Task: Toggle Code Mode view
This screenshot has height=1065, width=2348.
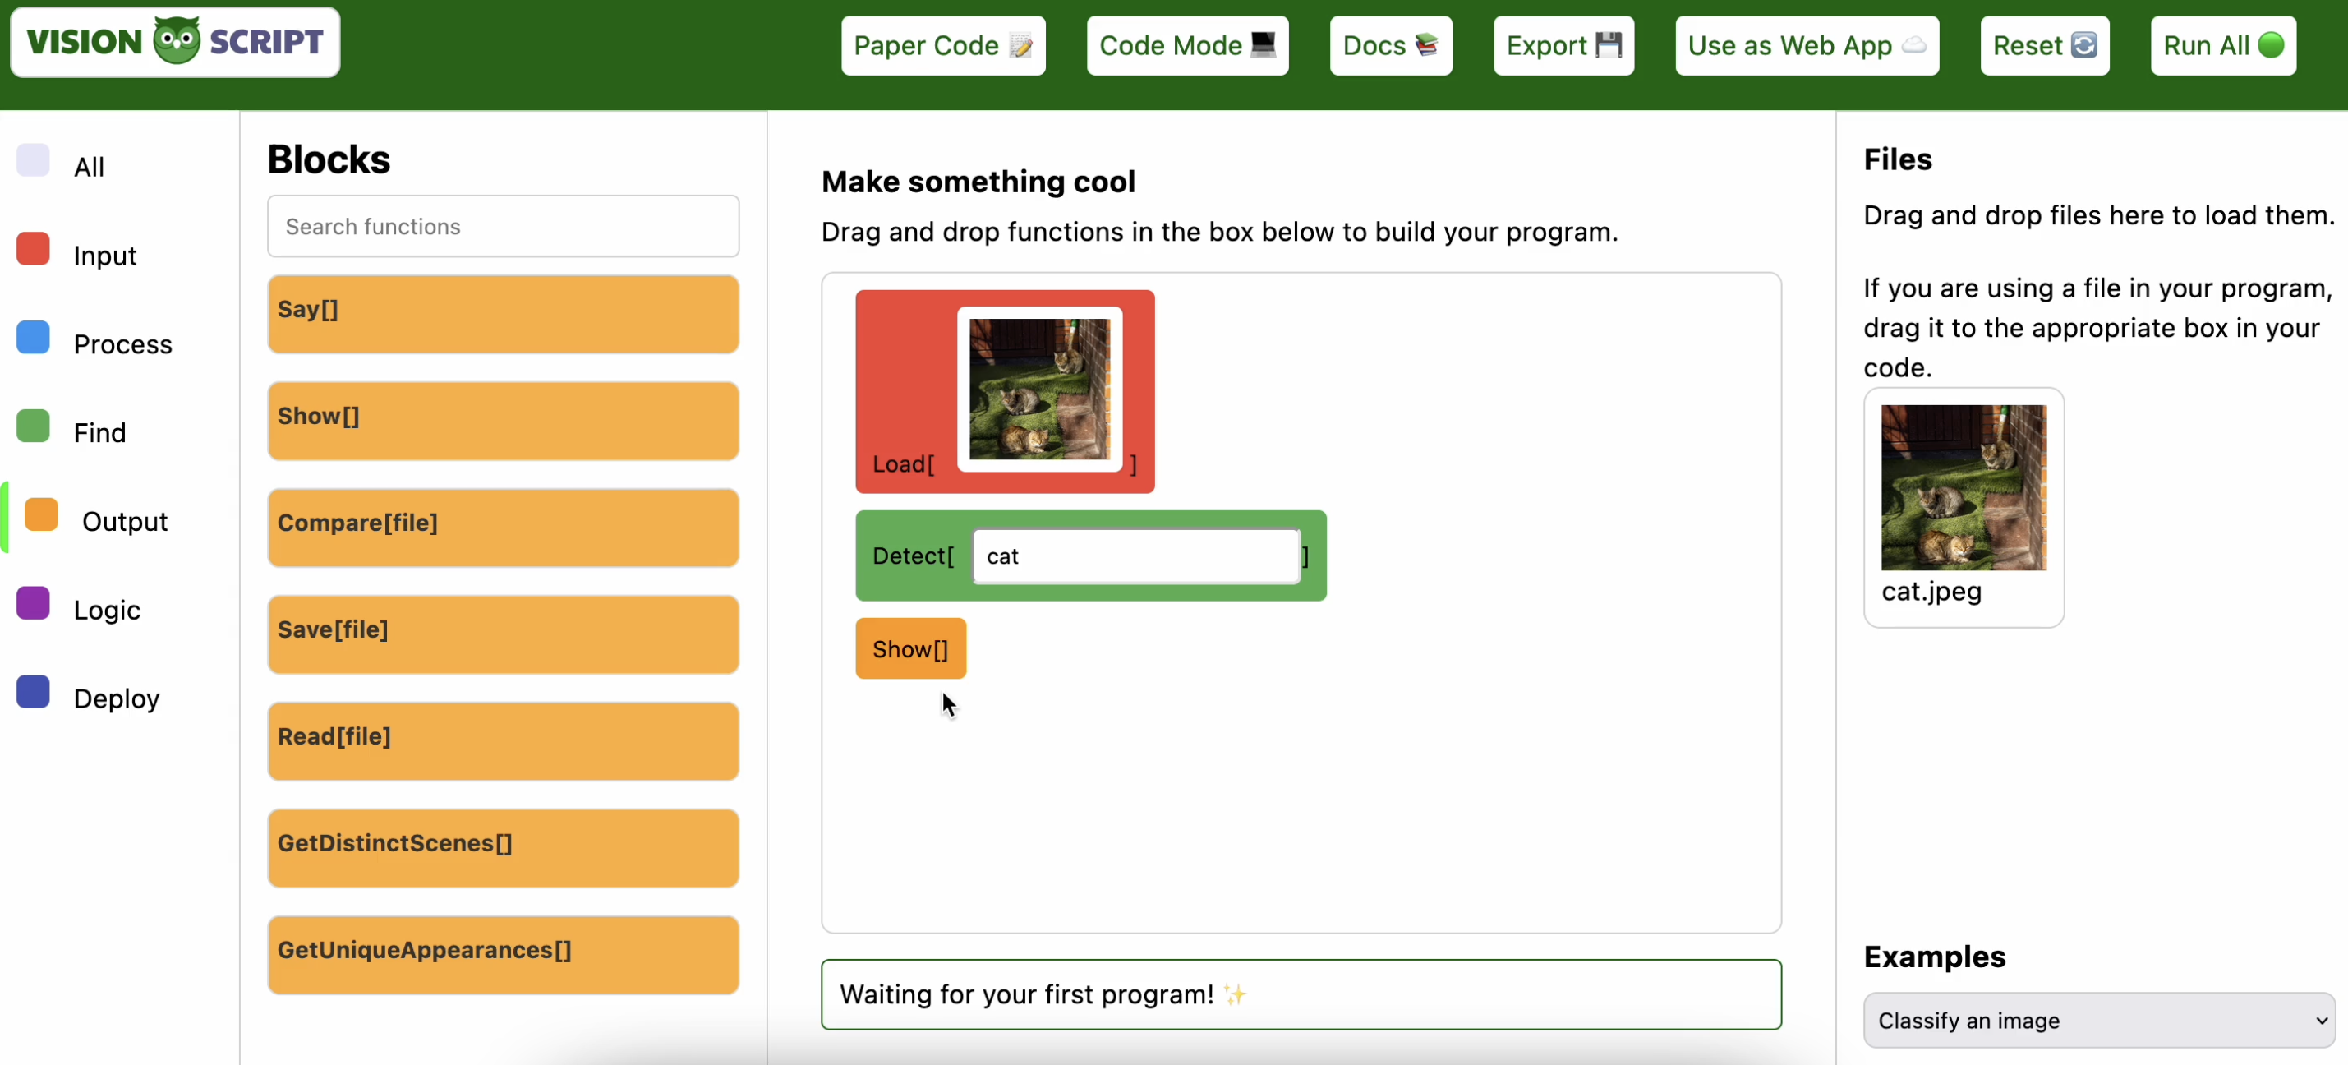Action: point(1189,45)
